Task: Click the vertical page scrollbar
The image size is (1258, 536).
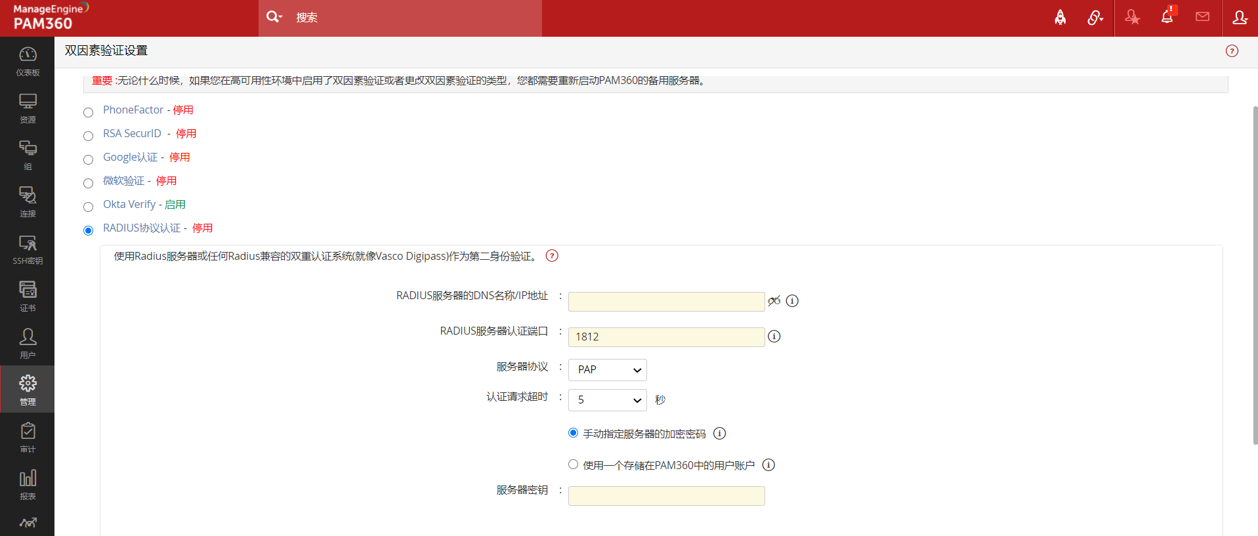Action: click(1255, 276)
